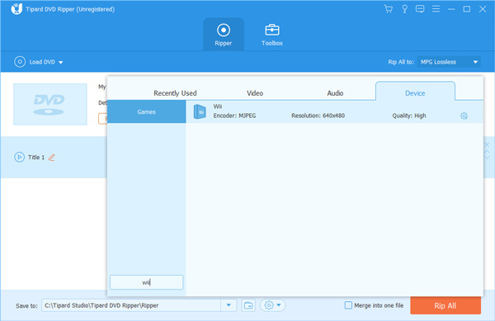Click the Quality: High text
Viewport: 495px width, 321px height.
pyautogui.click(x=409, y=116)
